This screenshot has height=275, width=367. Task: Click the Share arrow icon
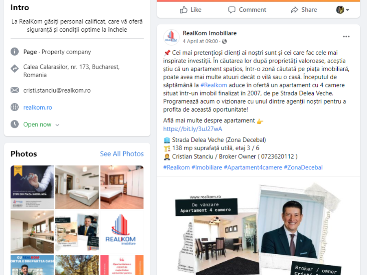click(x=294, y=10)
